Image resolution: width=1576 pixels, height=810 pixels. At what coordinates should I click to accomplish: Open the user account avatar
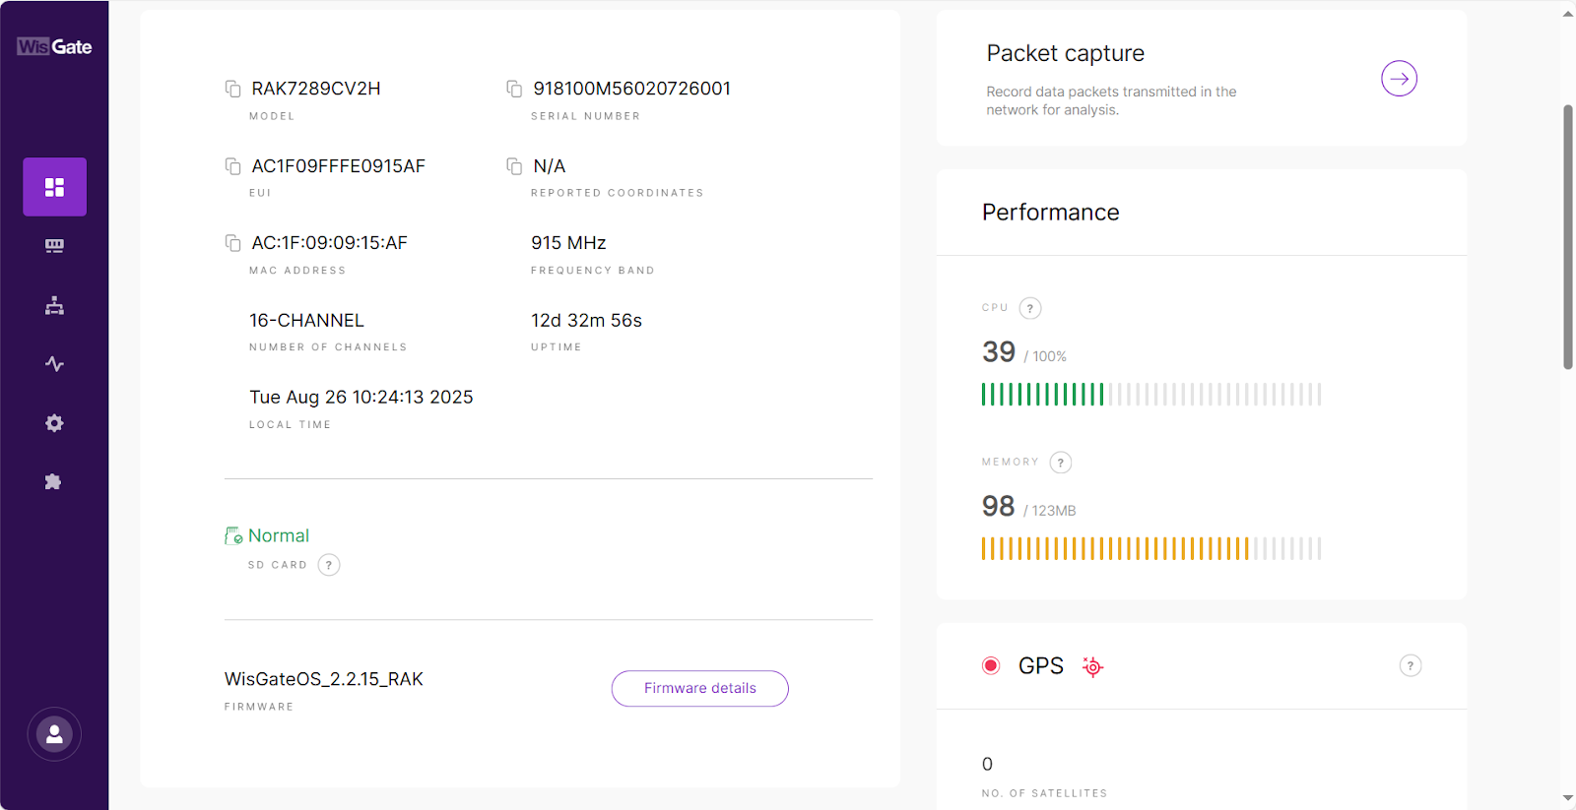(x=54, y=734)
